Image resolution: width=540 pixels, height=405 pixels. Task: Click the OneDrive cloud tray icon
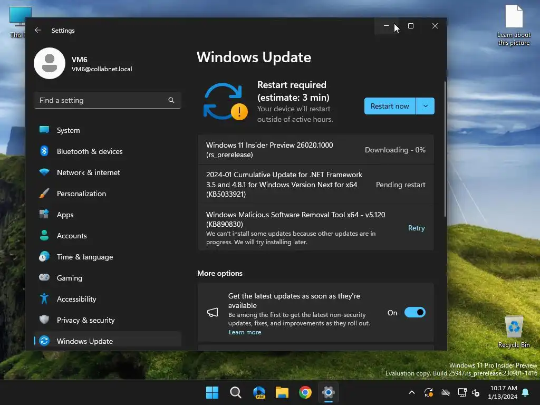click(x=446, y=392)
